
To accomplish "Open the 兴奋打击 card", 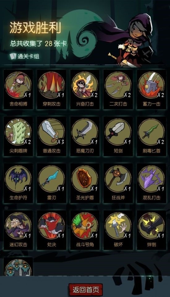I will (85, 89).
